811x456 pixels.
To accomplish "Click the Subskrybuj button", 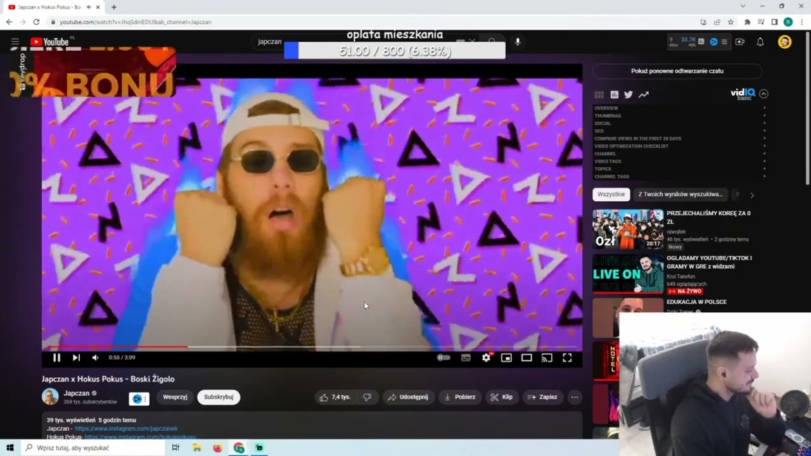I will pyautogui.click(x=219, y=397).
